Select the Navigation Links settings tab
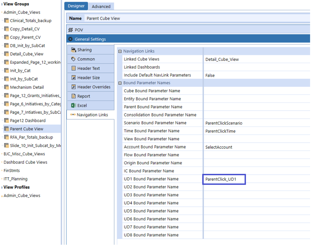This screenshot has height=249, width=317. tap(91, 115)
